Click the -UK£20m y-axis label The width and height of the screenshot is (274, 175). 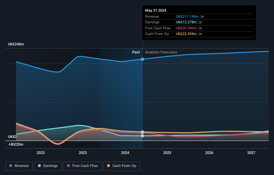click(x=16, y=144)
